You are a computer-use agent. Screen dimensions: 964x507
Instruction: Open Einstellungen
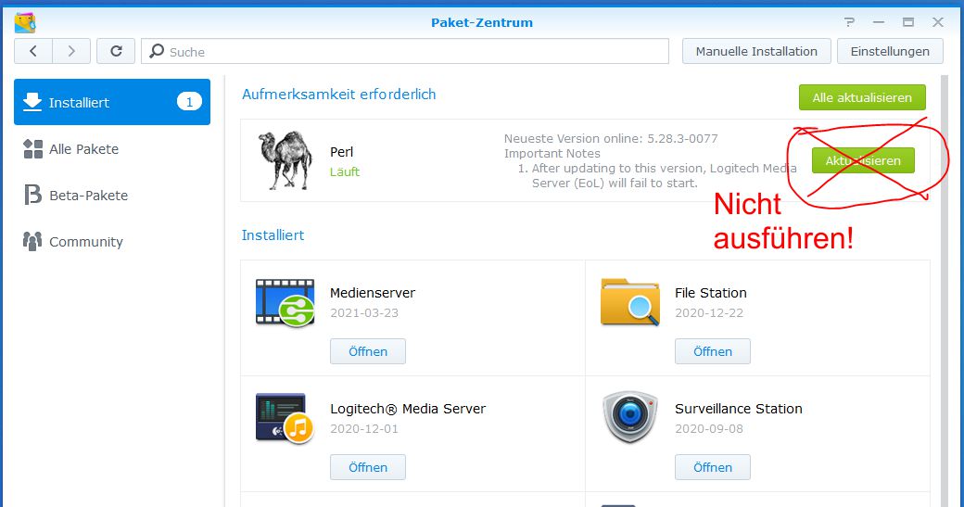(x=890, y=51)
